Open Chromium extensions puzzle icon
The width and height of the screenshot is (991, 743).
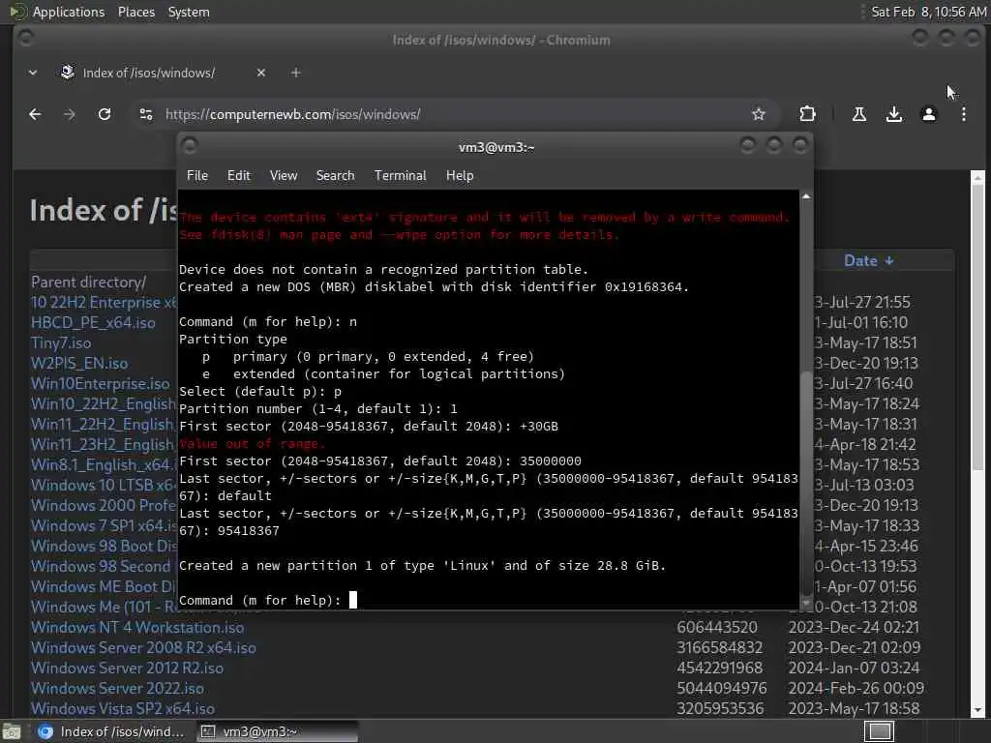[x=807, y=114]
